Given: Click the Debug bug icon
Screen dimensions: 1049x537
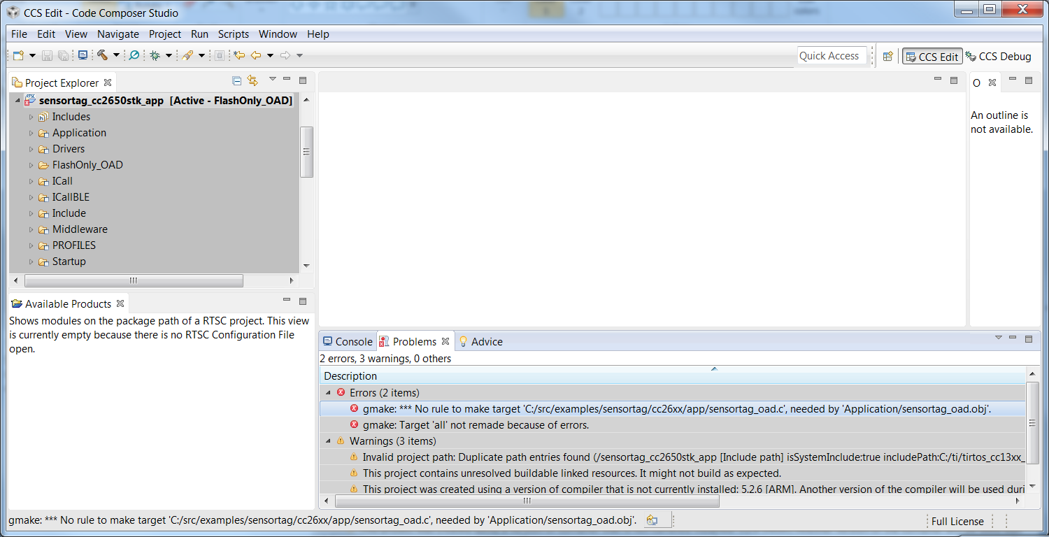Looking at the screenshot, I should (x=155, y=55).
